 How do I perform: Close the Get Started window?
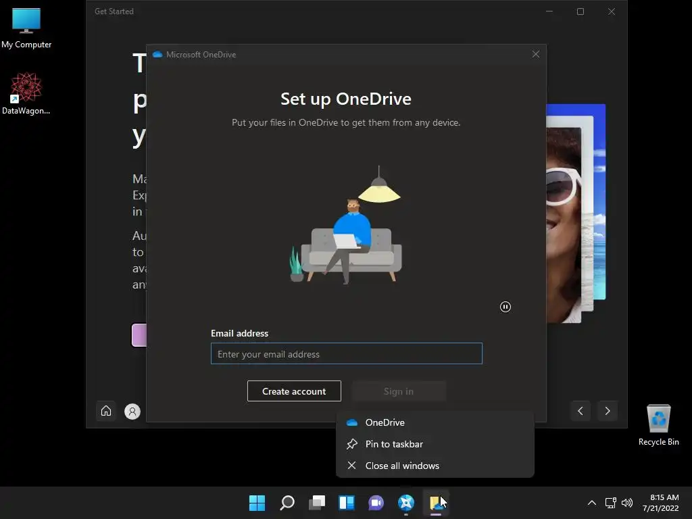611,11
